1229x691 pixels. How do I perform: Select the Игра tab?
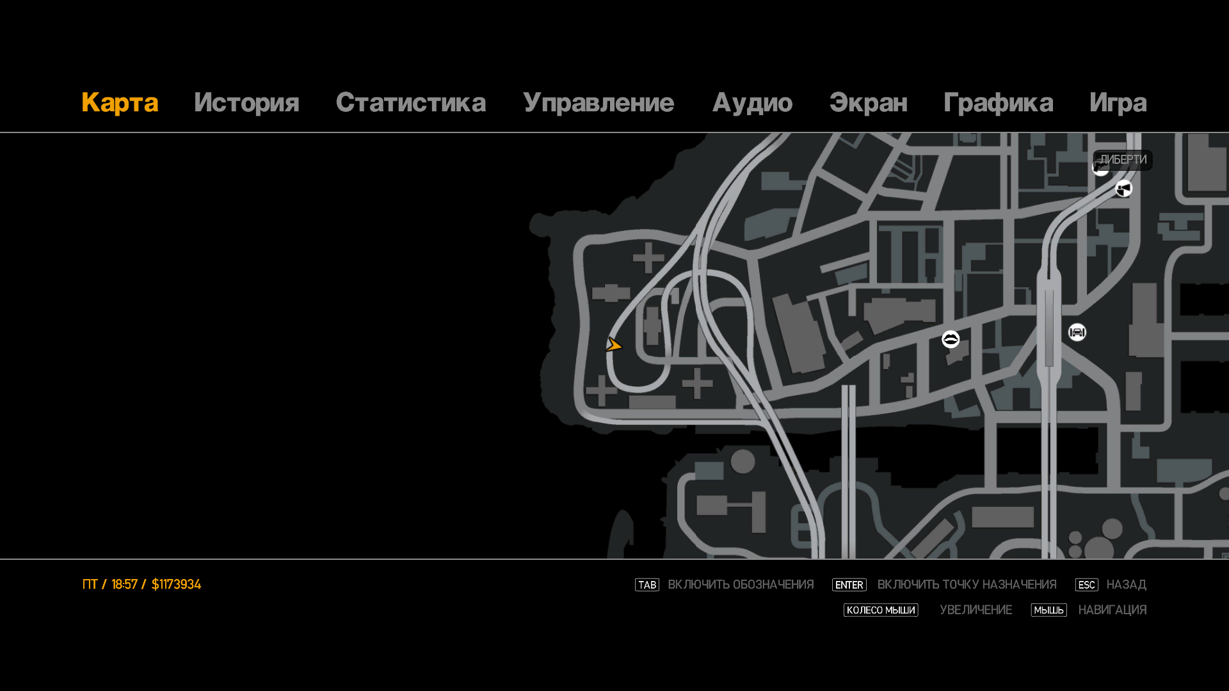click(x=1118, y=102)
